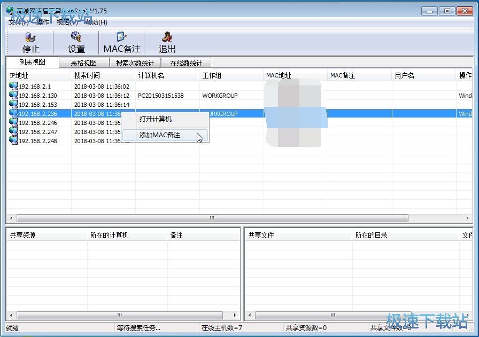Screen dimensions: 479x337
Task: Click computer icon for 192.168.2.1
Action: (13, 86)
